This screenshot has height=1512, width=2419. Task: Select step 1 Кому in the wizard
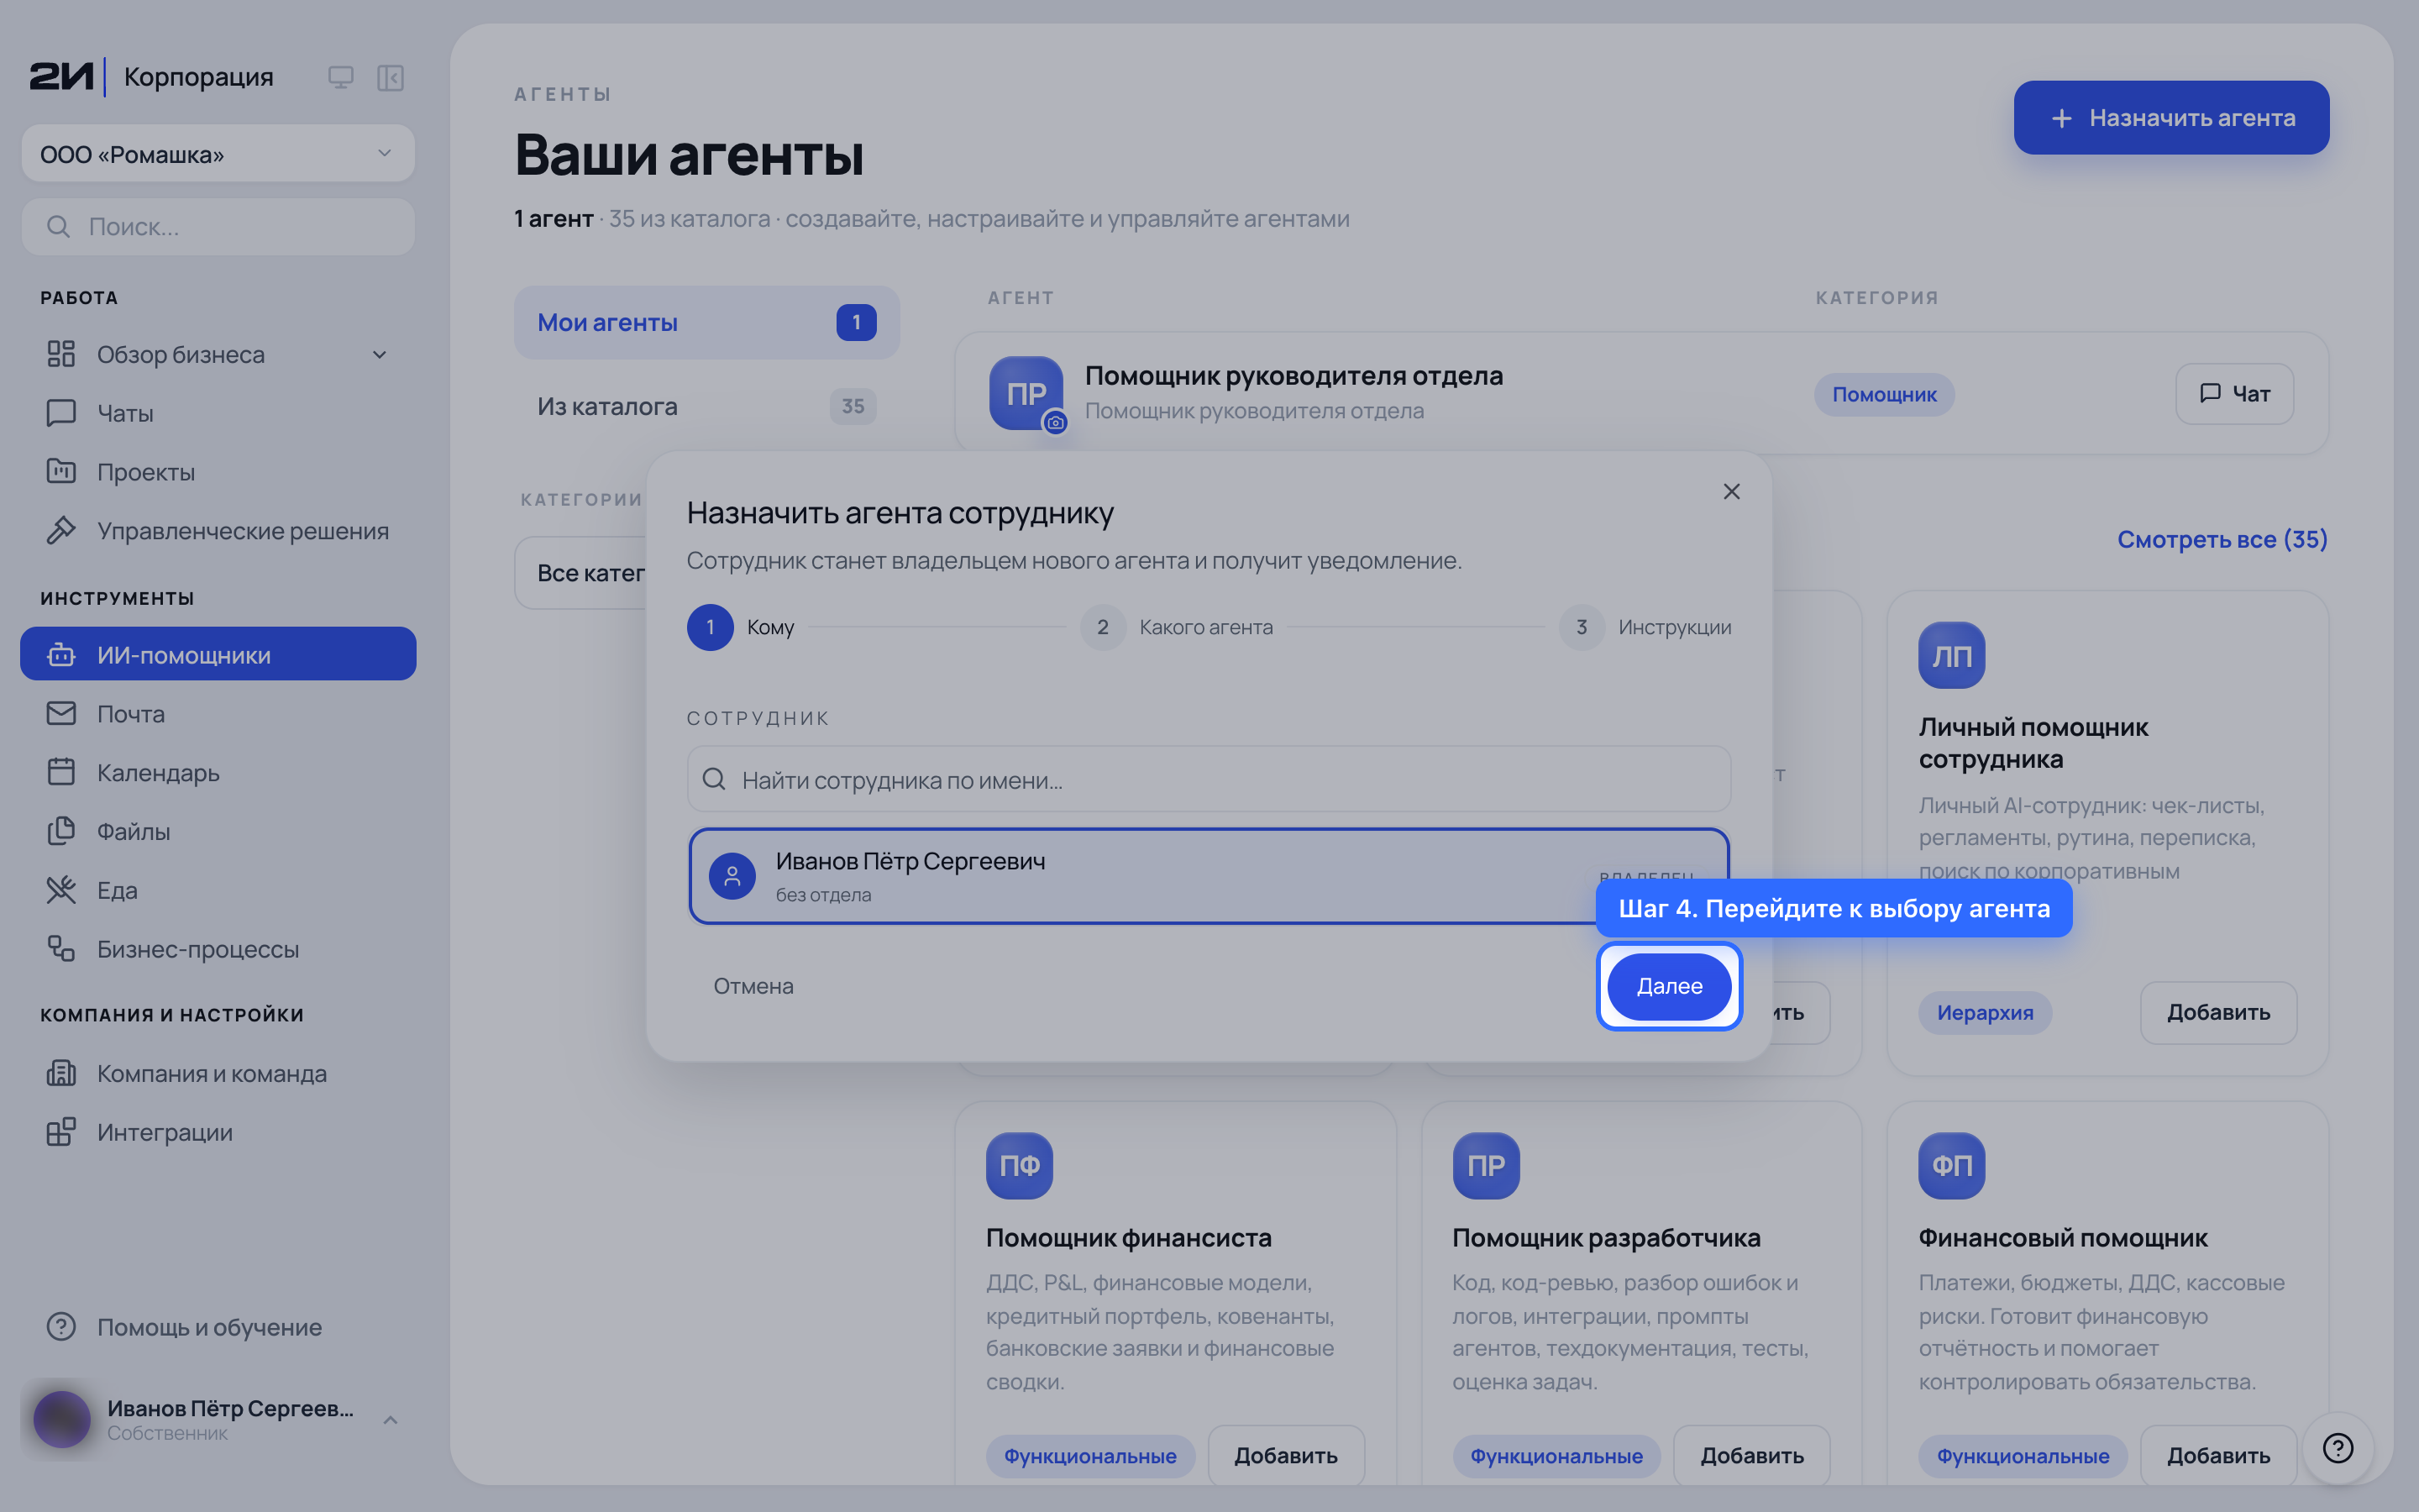click(741, 627)
